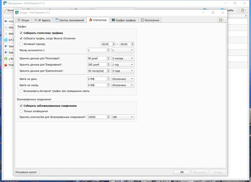
Task: Click the 36 месяц(ев) retention field
Action: click(x=97, y=71)
